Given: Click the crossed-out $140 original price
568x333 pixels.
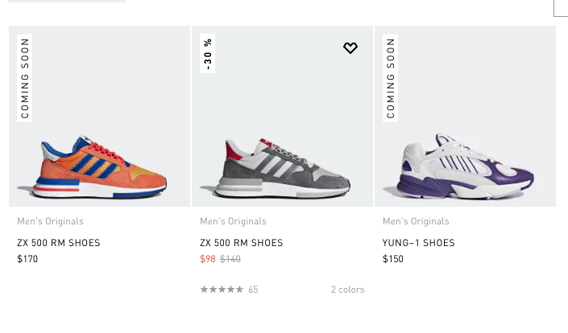Looking at the screenshot, I should 230,259.
